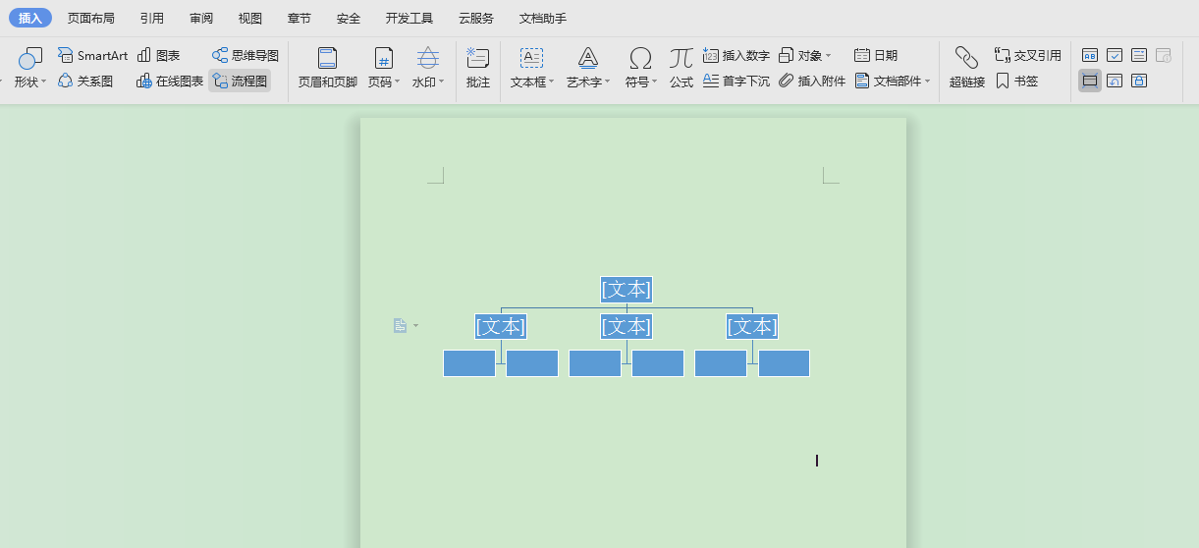Viewport: 1199px width, 548px height.
Task: Select the Insert (插入) tab
Action: [30, 18]
